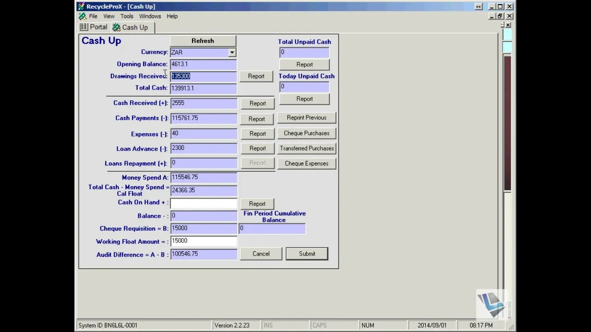591x332 pixels.
Task: Click the Submit button
Action: point(307,254)
